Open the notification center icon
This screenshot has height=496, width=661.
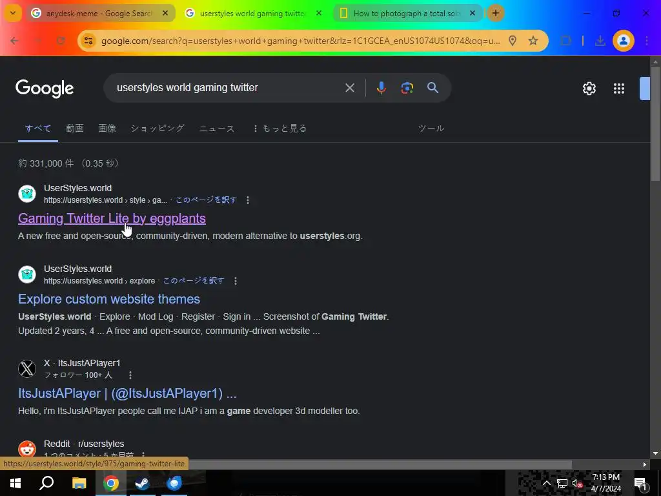coord(641,483)
